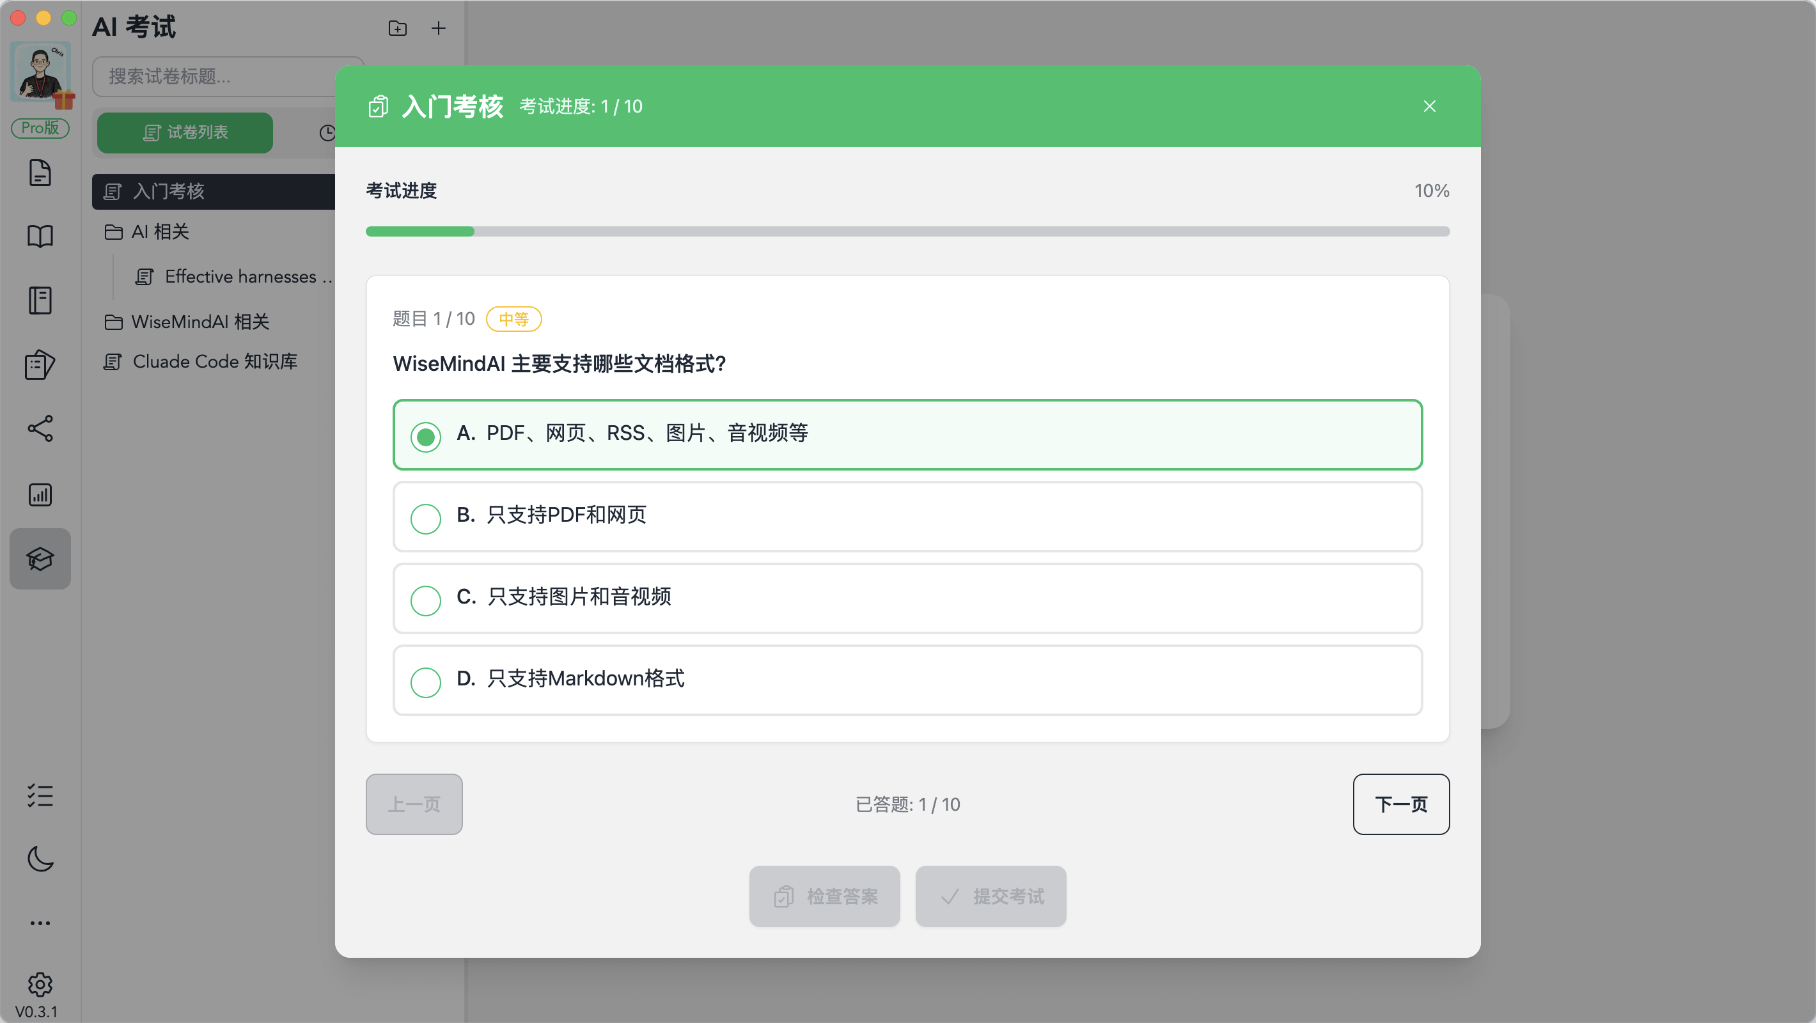The image size is (1816, 1023).
Task: Select the graduation cap exam icon
Action: 40,558
